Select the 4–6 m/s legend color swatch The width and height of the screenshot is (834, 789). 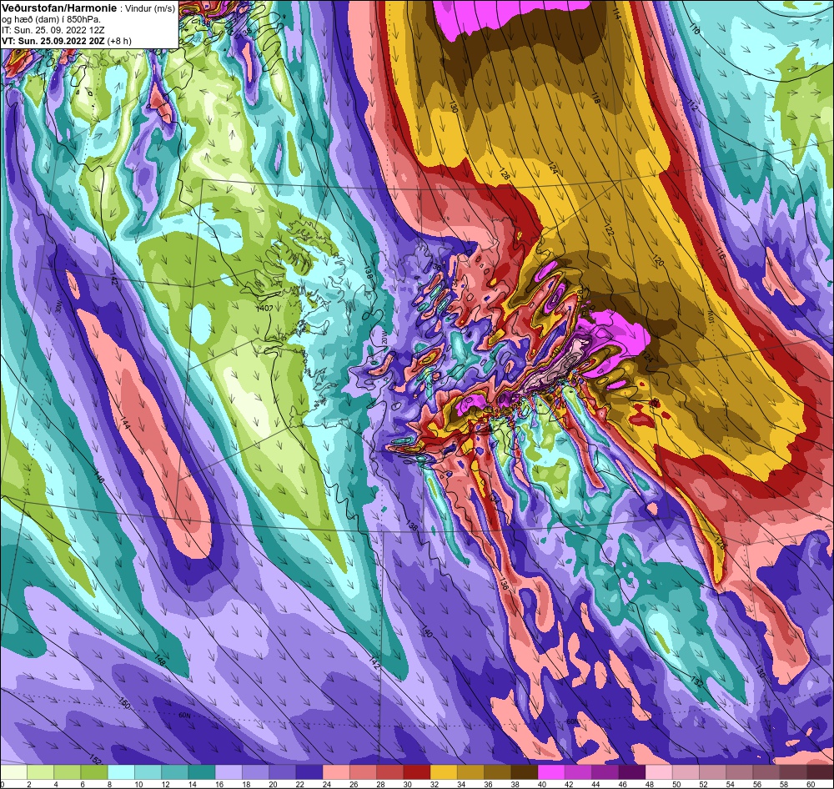[x=68, y=772]
